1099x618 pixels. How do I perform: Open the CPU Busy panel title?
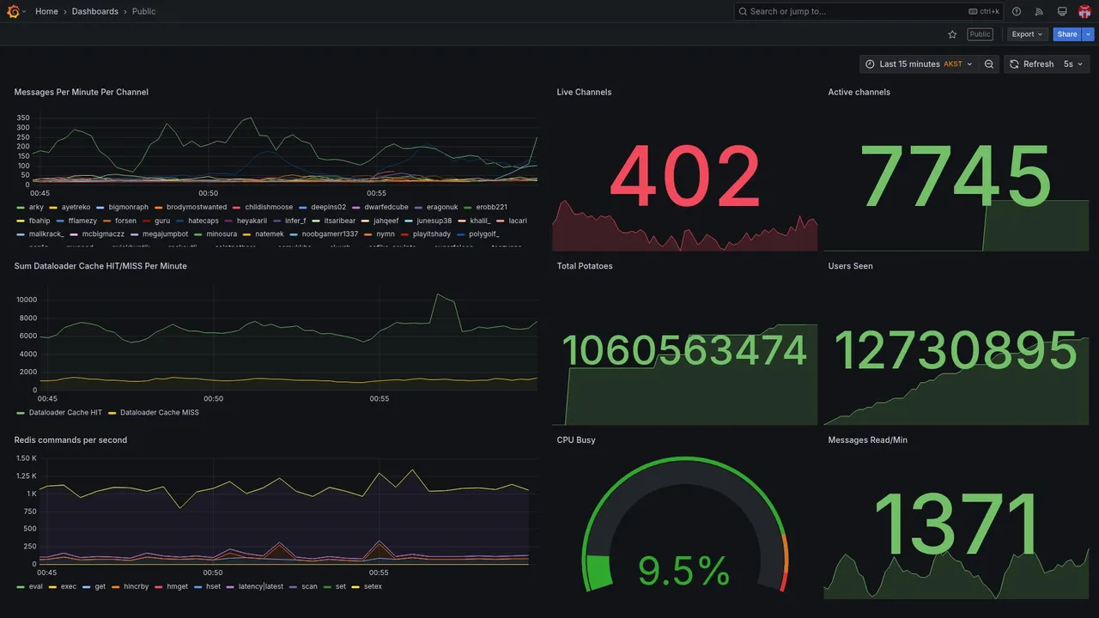576,439
